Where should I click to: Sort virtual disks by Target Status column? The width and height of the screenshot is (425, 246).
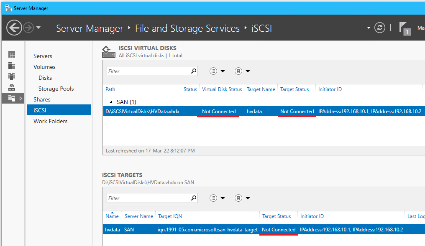(x=294, y=89)
